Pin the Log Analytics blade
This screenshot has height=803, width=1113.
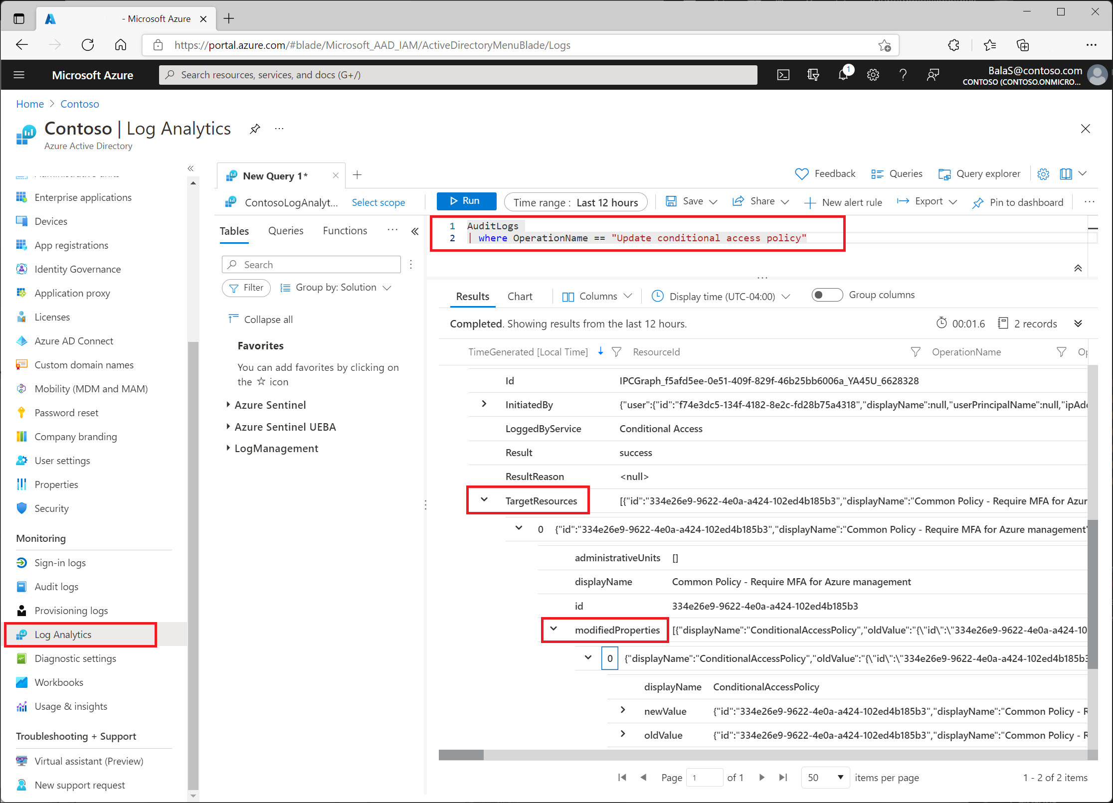pos(255,129)
